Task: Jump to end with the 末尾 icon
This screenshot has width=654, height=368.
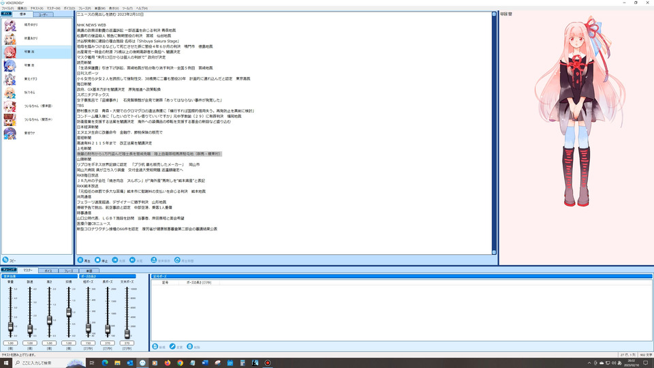Action: pyautogui.click(x=132, y=260)
